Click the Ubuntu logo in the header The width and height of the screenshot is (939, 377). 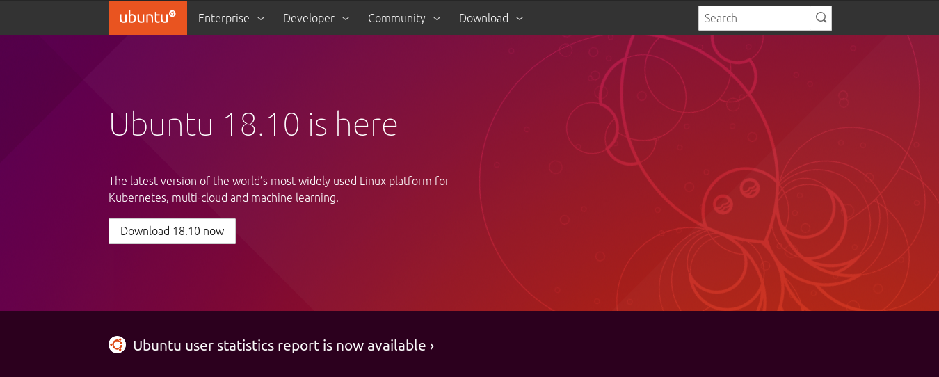tap(147, 18)
